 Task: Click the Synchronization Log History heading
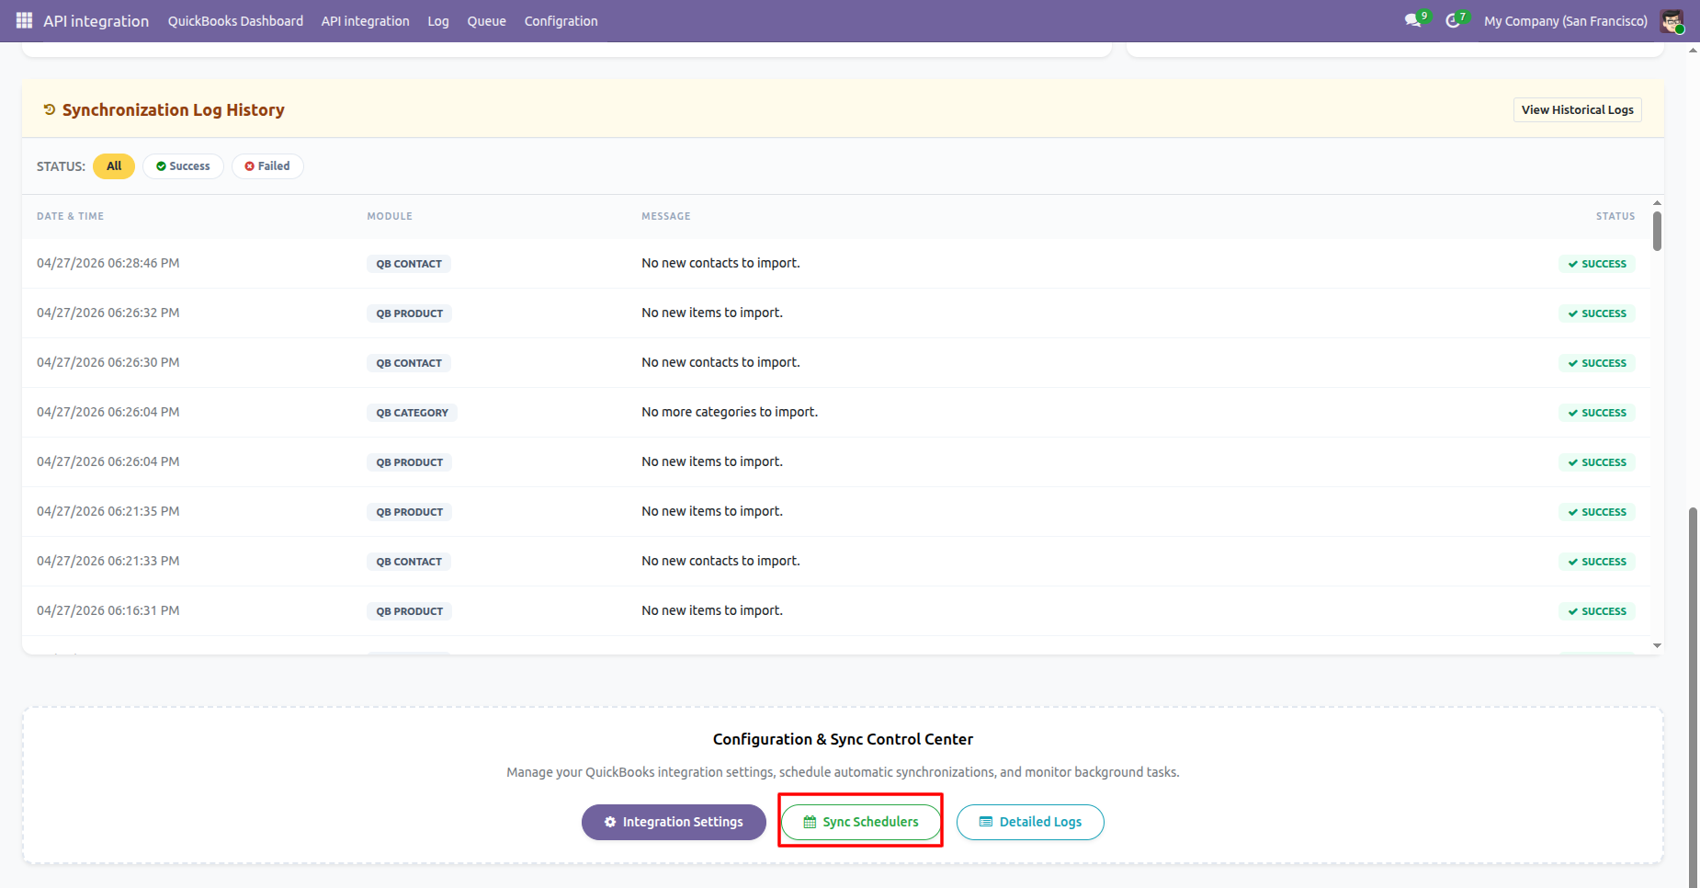coord(174,110)
